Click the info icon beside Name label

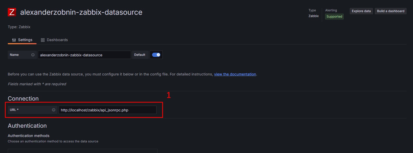(x=33, y=55)
